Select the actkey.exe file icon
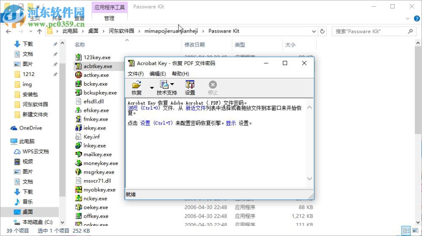Screen dimensions: 422x236 (x=78, y=75)
